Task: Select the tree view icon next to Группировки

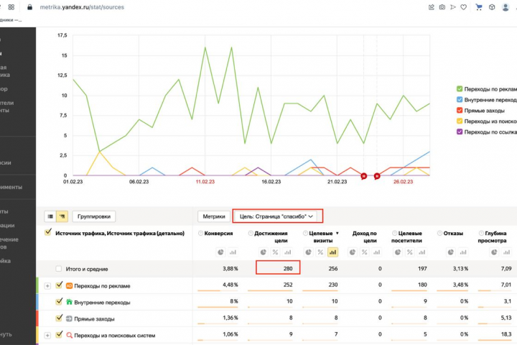Action: point(62,216)
